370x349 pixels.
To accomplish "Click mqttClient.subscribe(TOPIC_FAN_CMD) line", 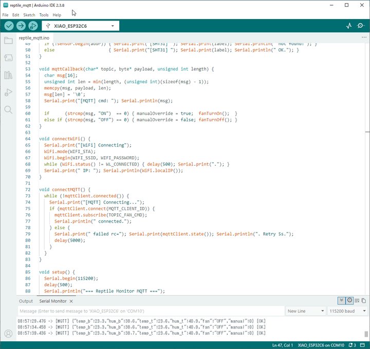I will pyautogui.click(x=101, y=215).
